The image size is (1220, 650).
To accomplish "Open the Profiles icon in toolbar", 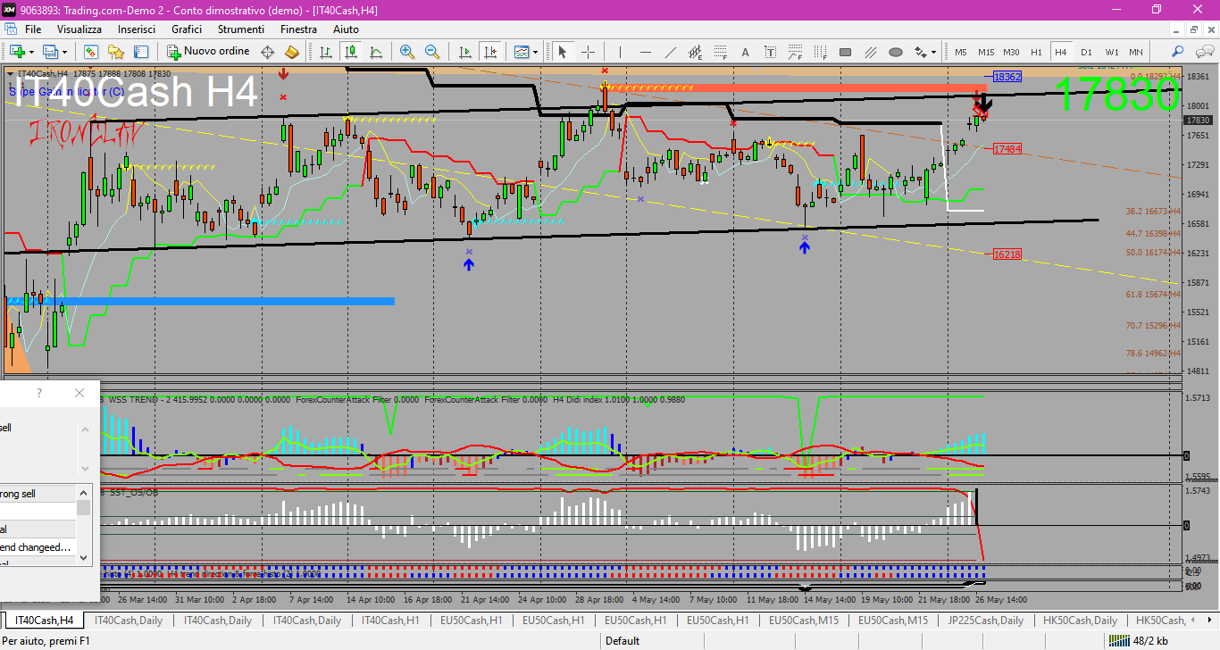I will 51,52.
